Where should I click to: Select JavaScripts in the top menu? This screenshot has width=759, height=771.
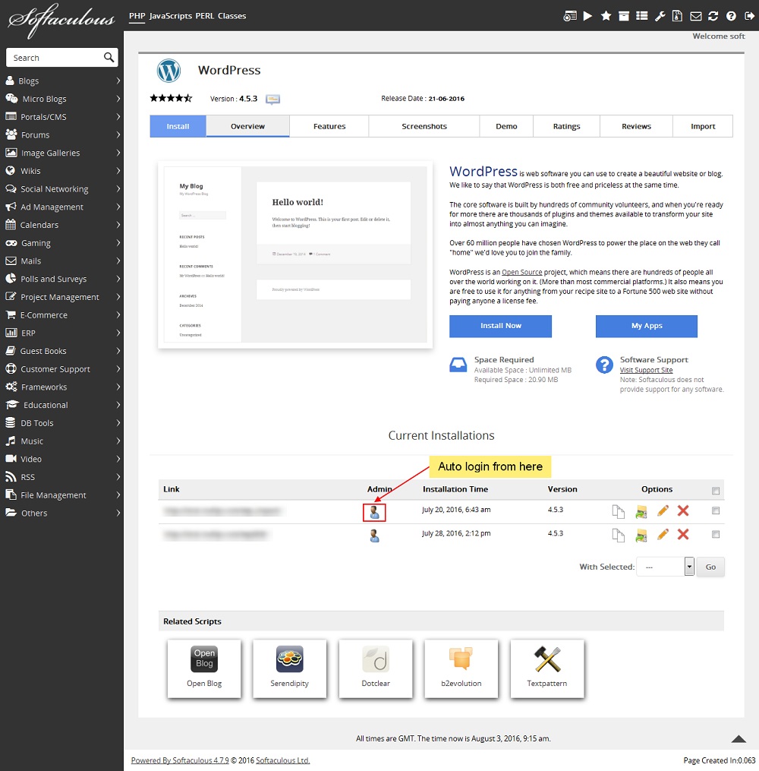171,16
